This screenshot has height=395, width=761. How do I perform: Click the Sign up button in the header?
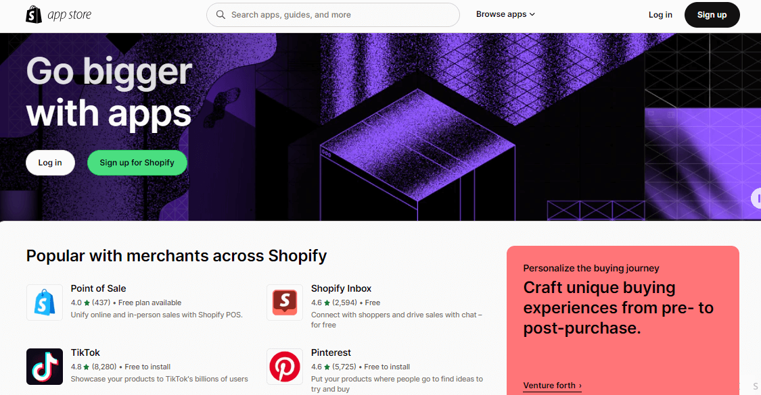pos(712,14)
